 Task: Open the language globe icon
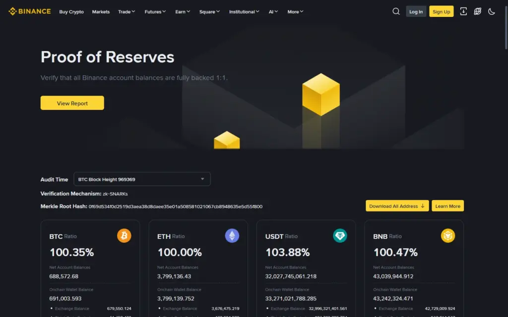pos(478,11)
